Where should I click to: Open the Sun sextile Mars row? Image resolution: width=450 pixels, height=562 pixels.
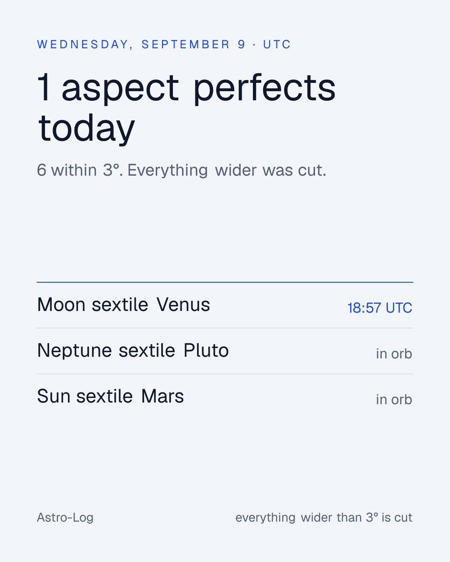[x=225, y=397]
